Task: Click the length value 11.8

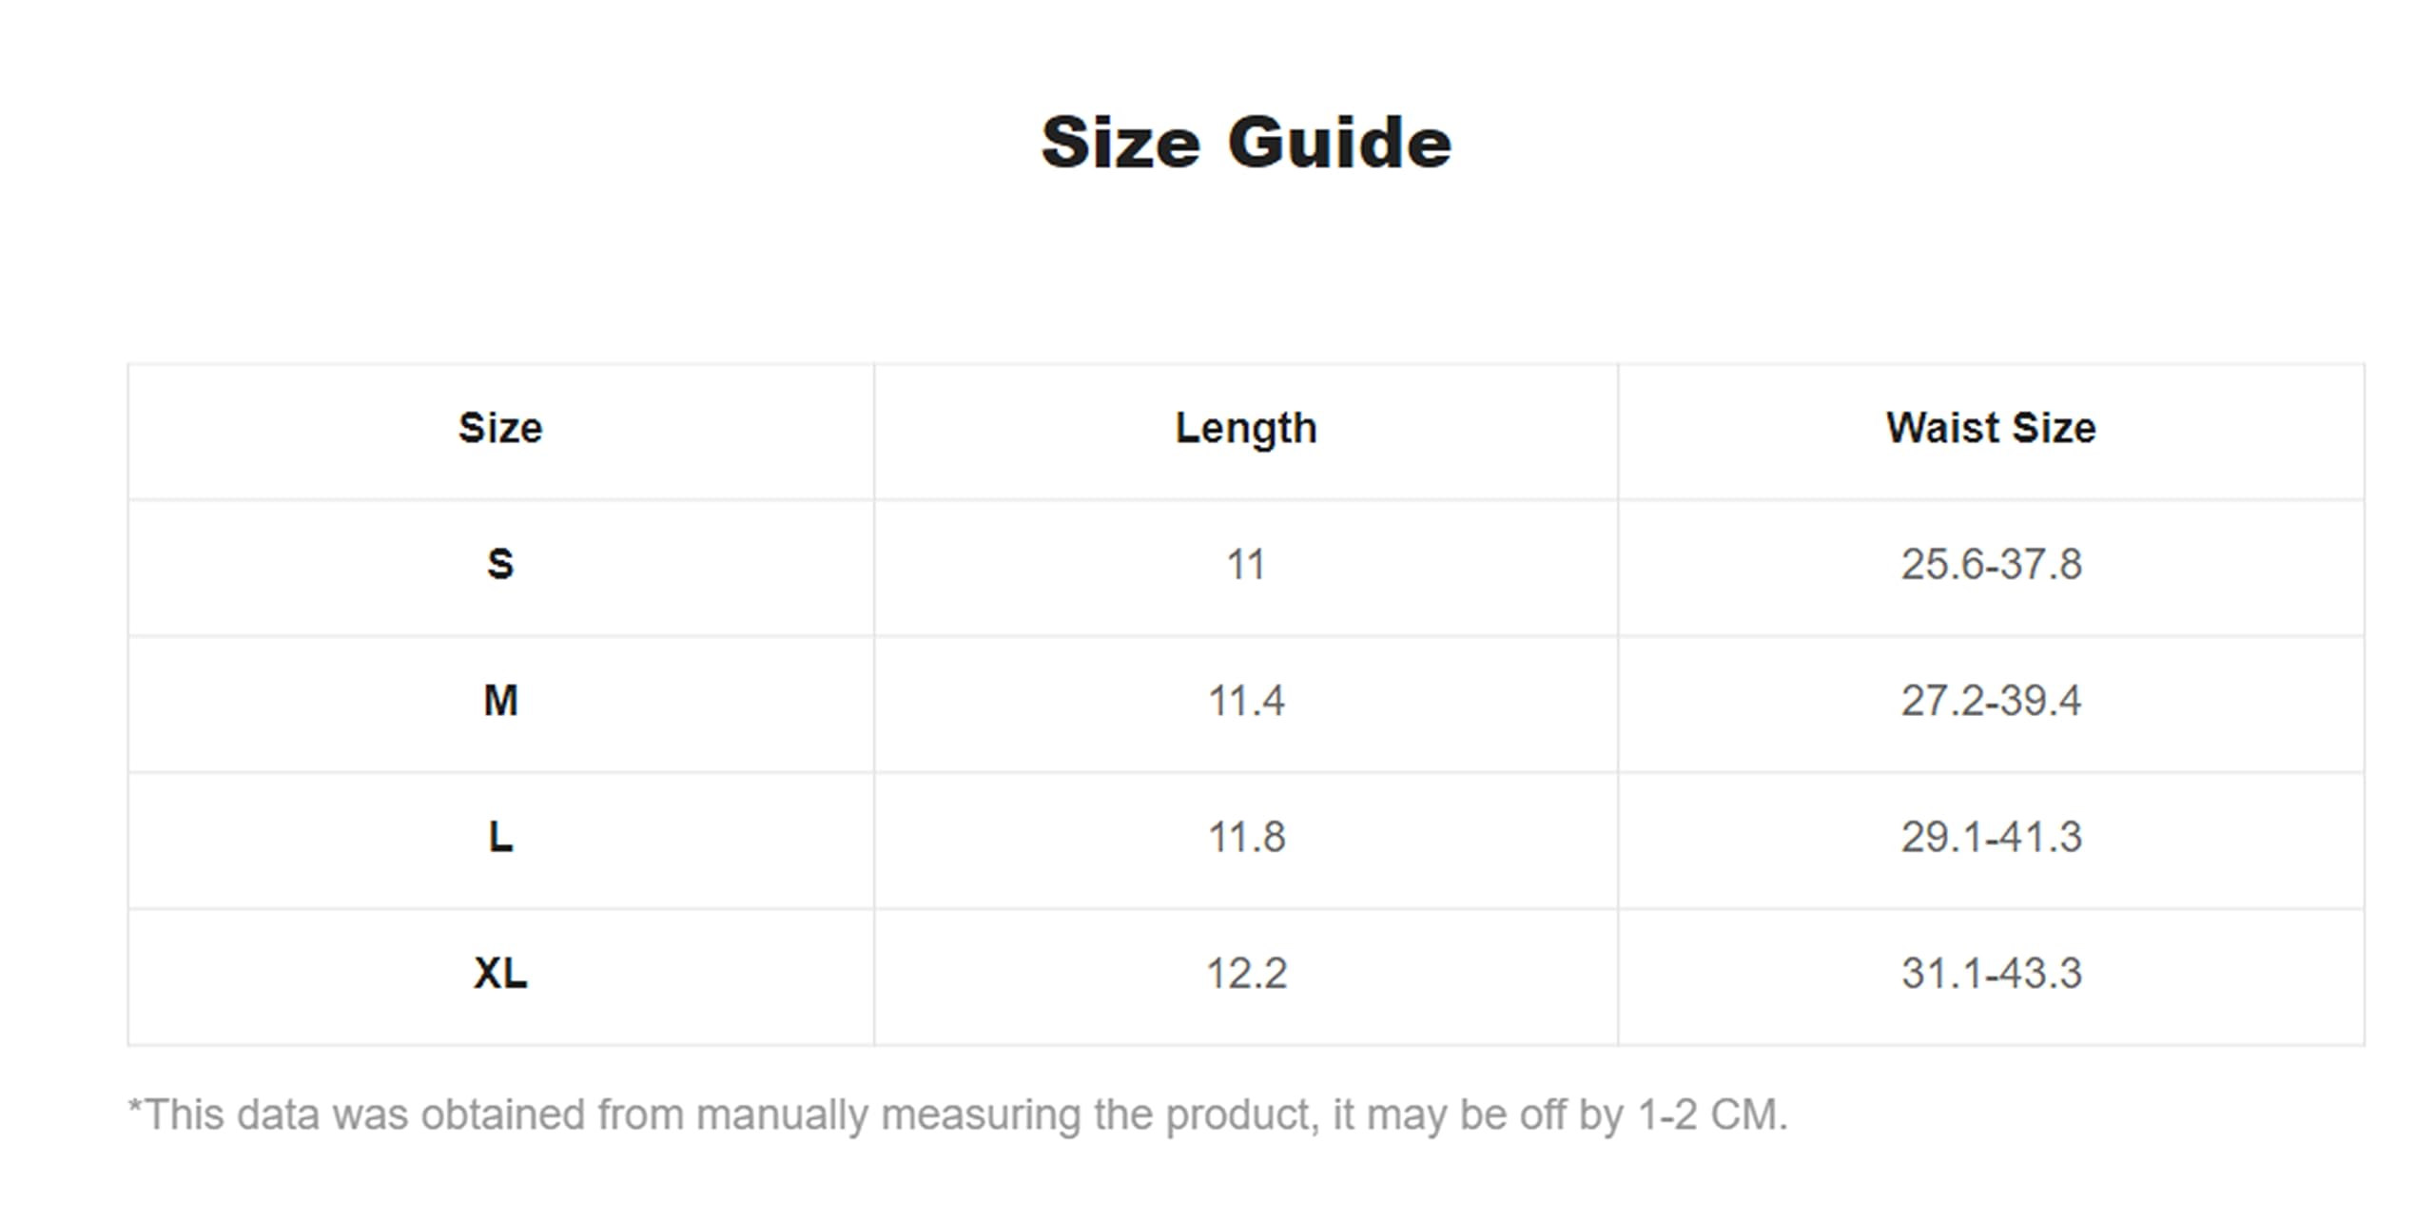Action: 1246,838
